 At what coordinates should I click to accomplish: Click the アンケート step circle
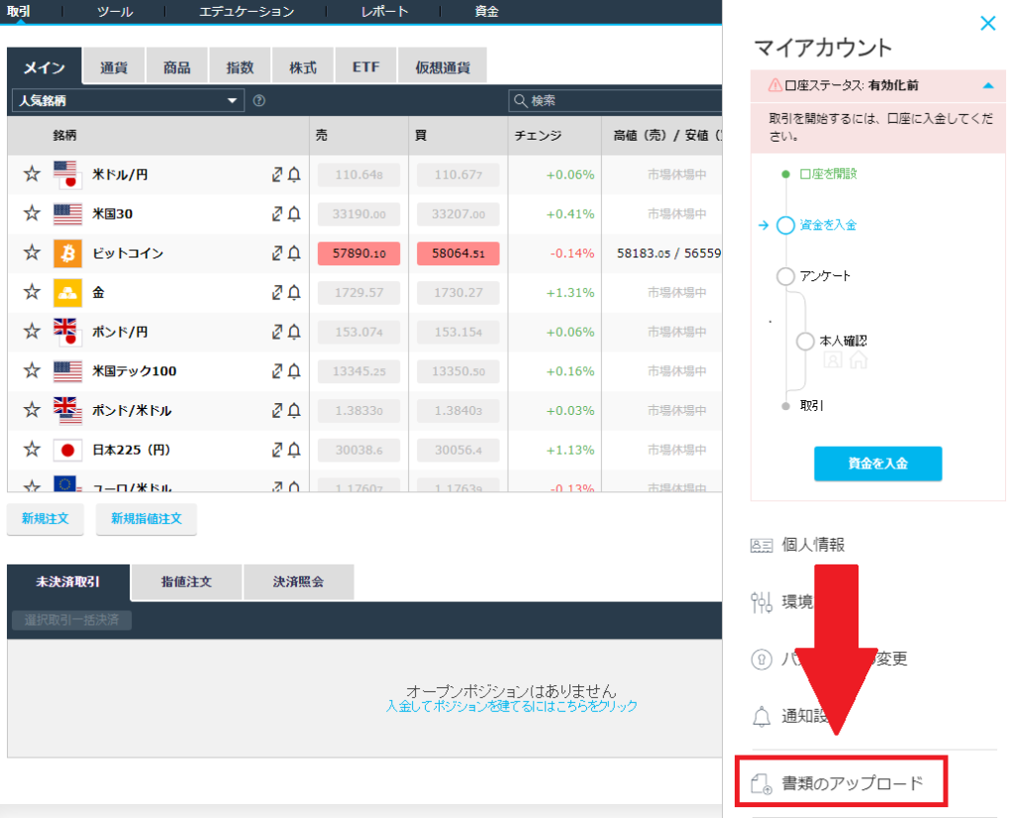tap(785, 276)
